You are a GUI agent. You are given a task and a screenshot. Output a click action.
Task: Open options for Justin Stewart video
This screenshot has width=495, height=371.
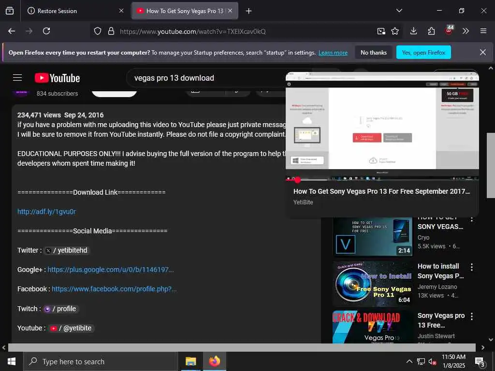[x=472, y=316]
